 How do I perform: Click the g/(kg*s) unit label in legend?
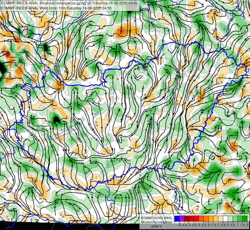(x=157, y=226)
